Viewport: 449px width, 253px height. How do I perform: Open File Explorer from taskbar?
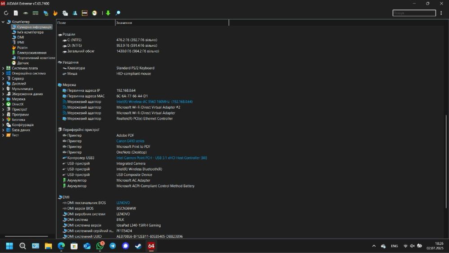click(48, 246)
